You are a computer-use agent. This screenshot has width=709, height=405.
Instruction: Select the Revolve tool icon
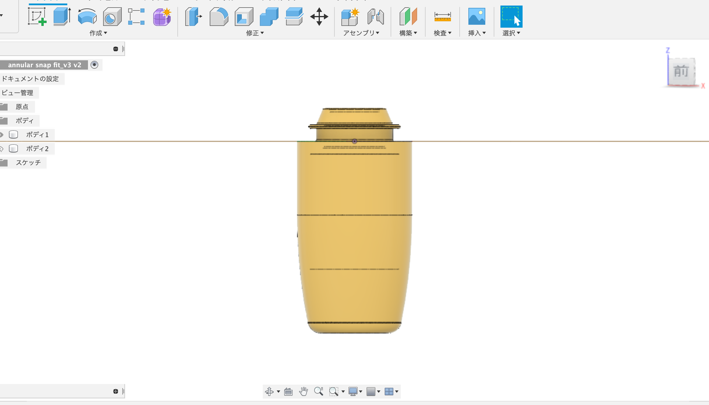click(x=87, y=17)
